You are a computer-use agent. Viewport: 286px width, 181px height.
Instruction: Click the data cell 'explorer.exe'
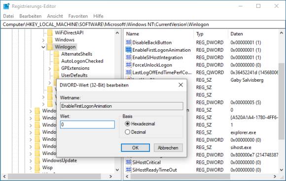[243, 132]
